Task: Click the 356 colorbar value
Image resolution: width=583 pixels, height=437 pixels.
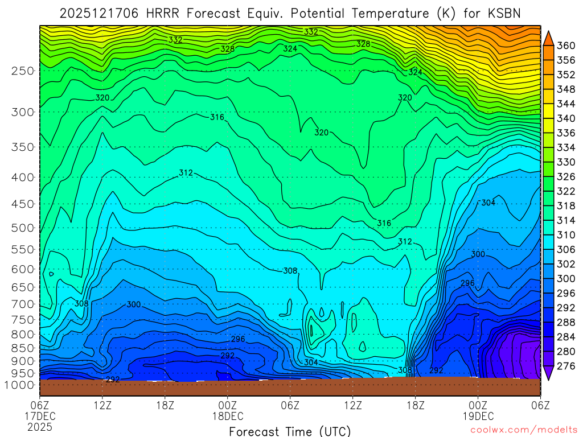Action: 566,60
